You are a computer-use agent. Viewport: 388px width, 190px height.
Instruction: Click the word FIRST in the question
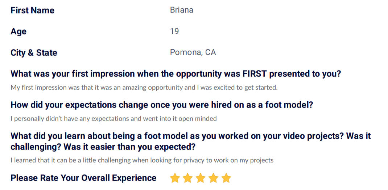pos(255,73)
